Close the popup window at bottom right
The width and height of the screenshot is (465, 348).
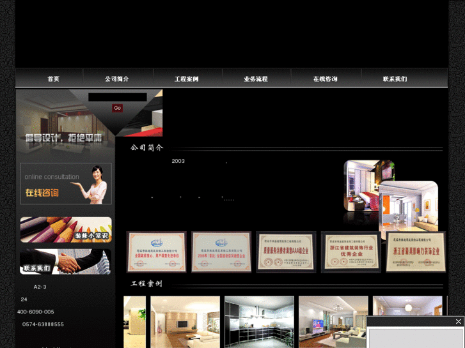click(458, 321)
